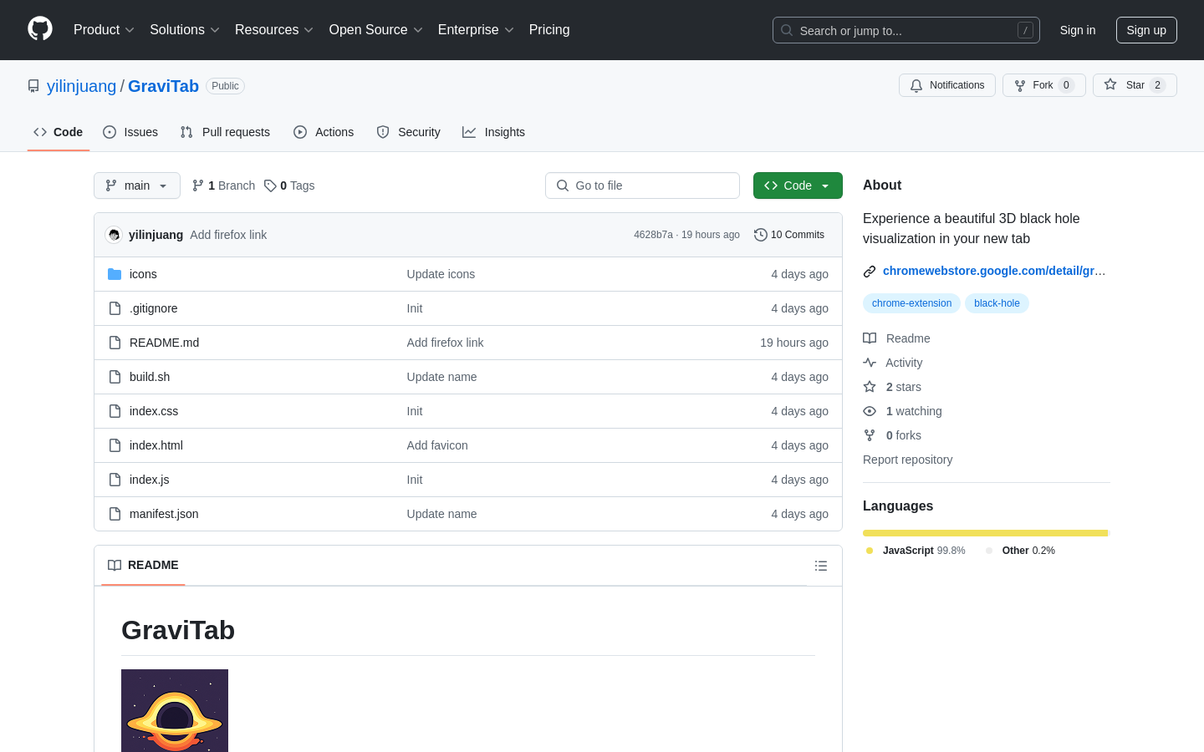This screenshot has width=1204, height=752.
Task: Focus the Search or jump to field
Action: click(x=906, y=30)
